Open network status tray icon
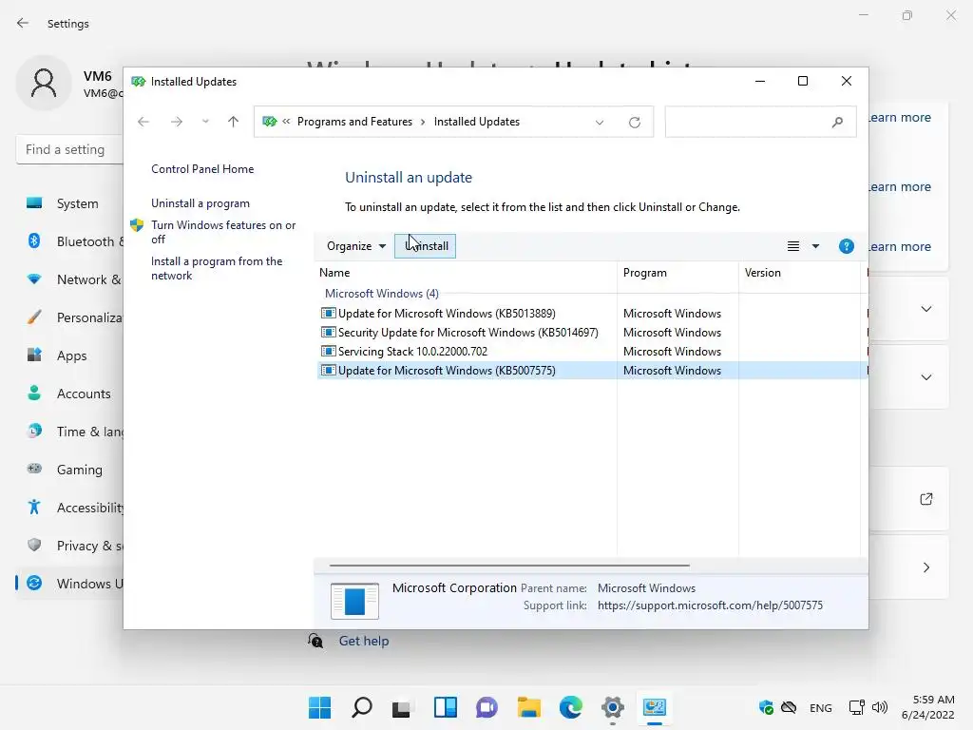Screen dimensions: 973x730 point(856,707)
